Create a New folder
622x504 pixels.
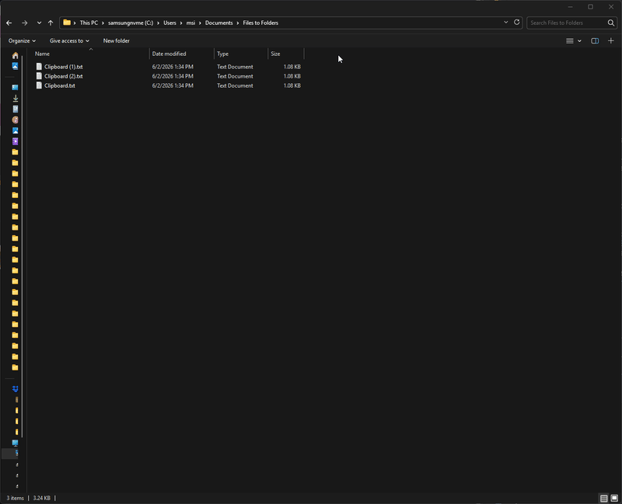click(x=116, y=41)
